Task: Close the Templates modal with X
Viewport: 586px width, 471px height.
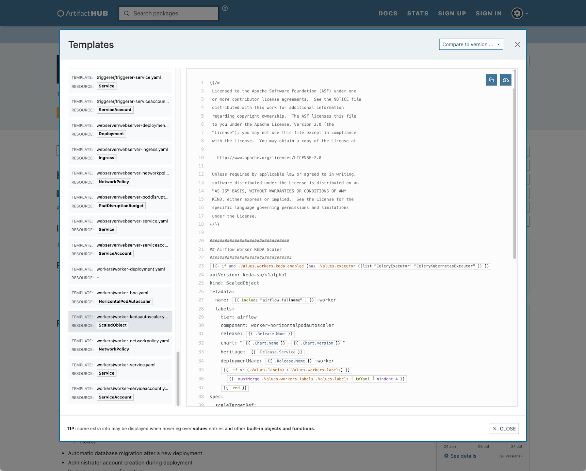Action: tap(517, 44)
